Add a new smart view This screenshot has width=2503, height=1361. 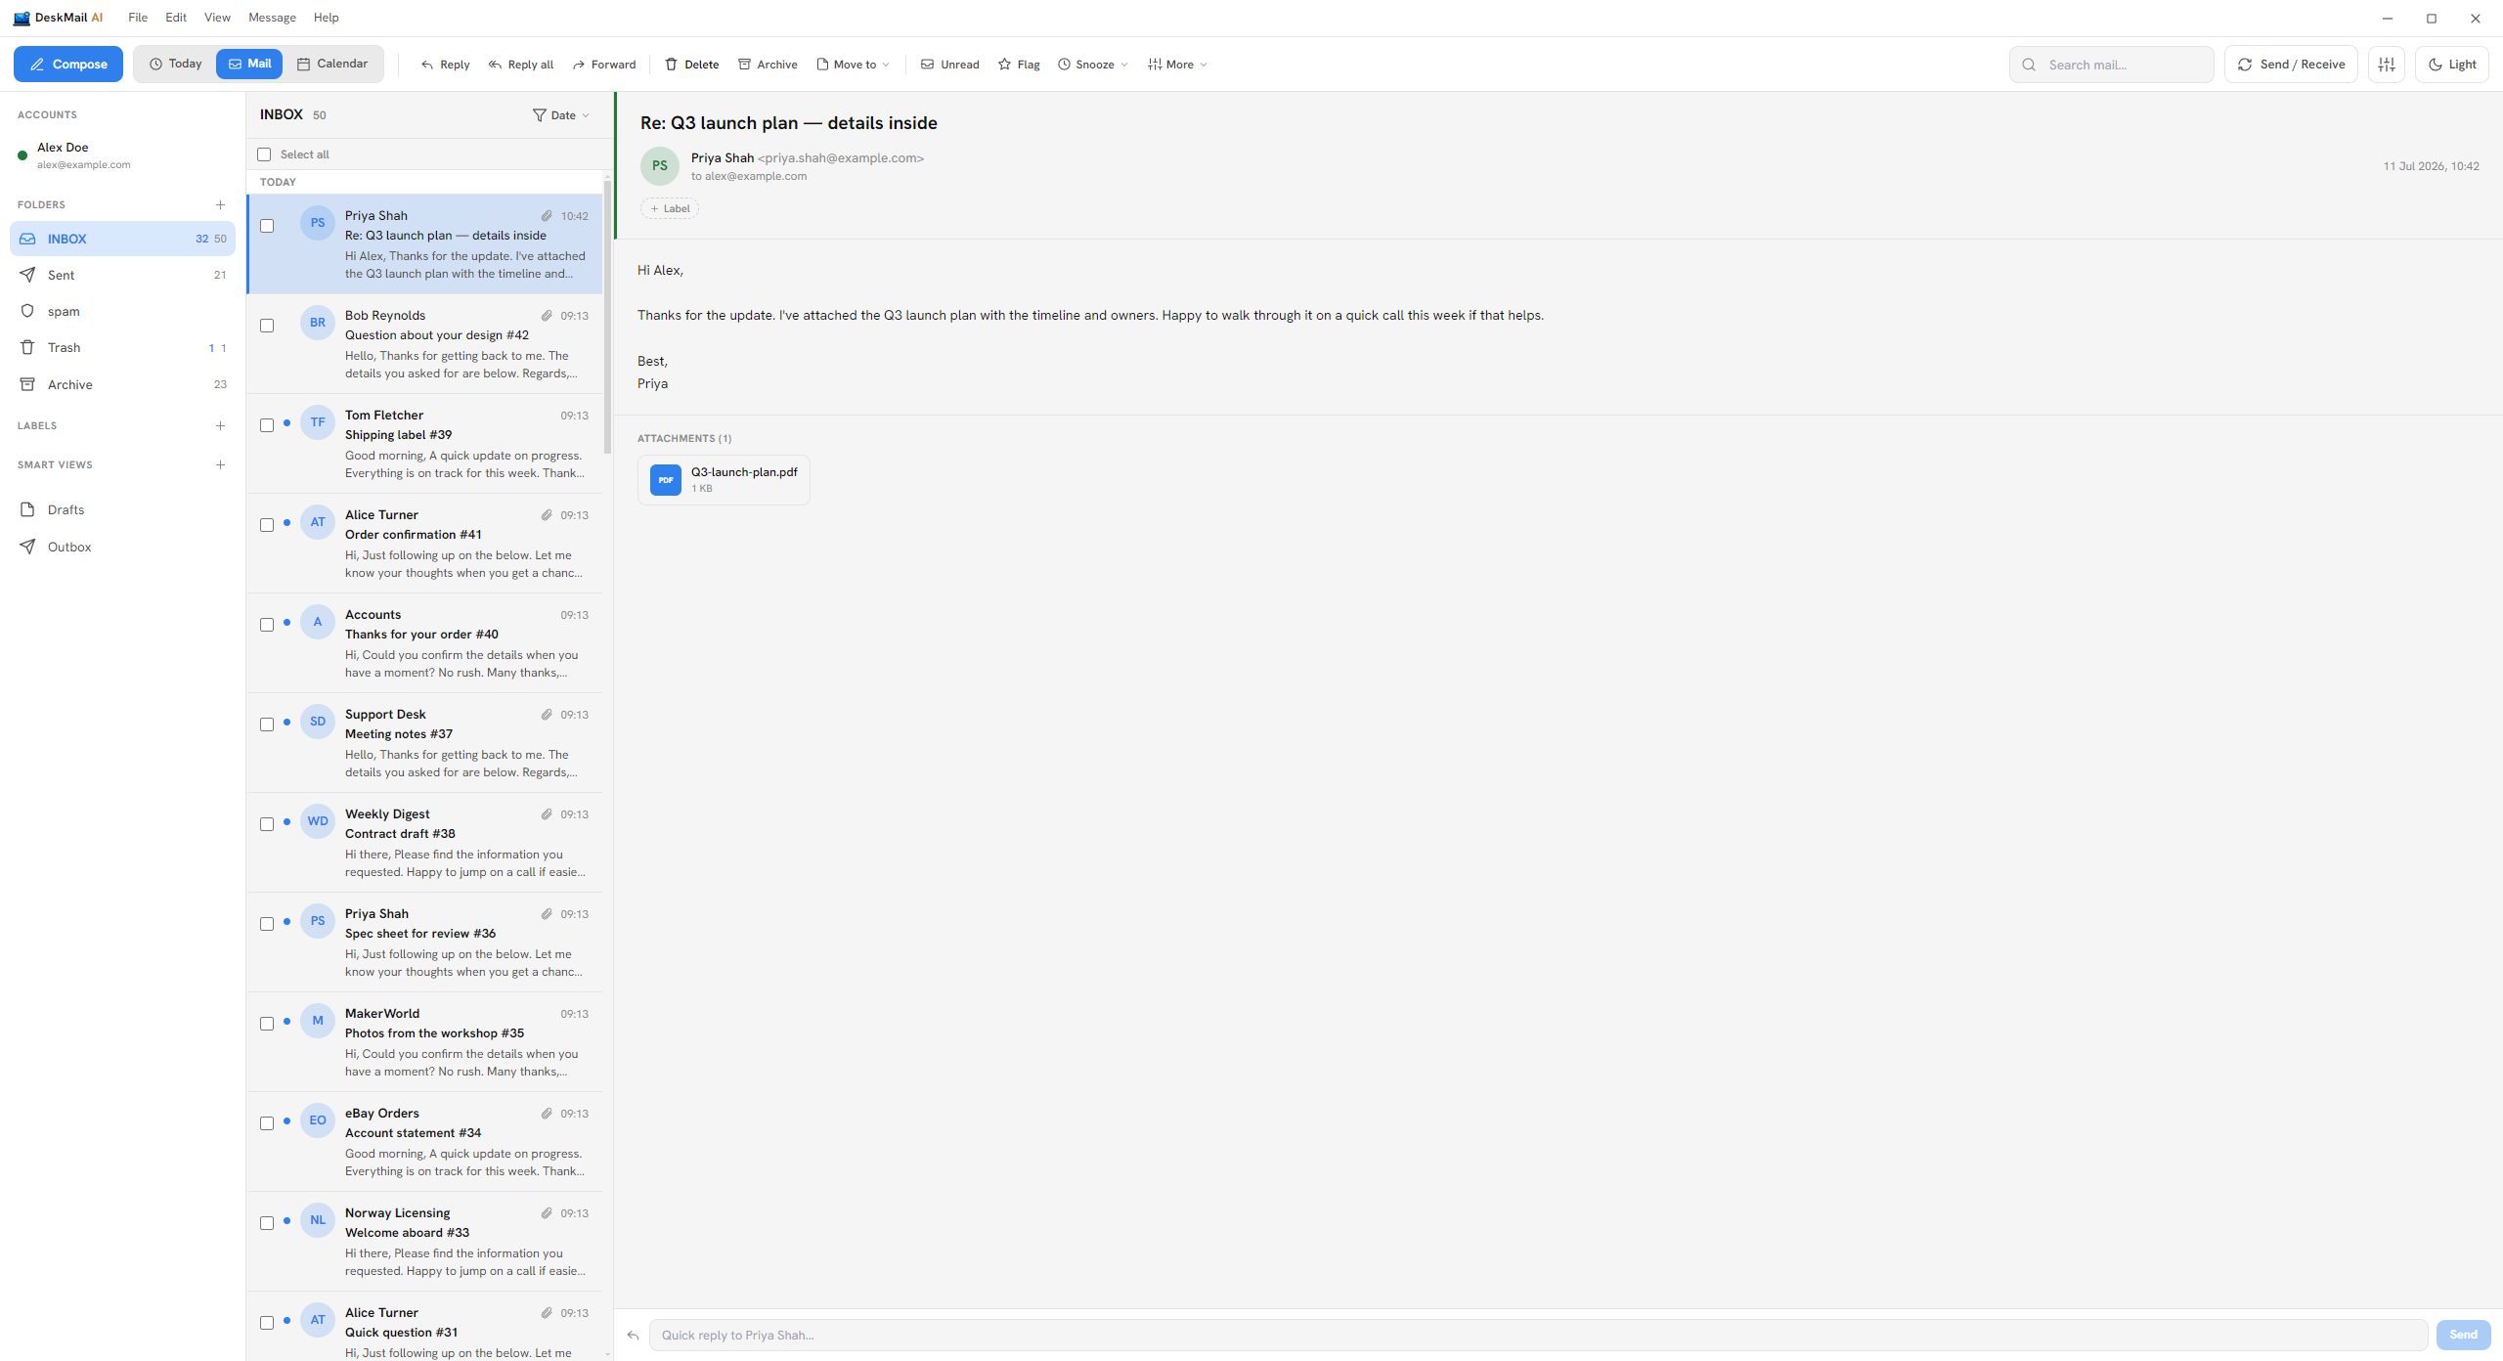click(x=220, y=464)
